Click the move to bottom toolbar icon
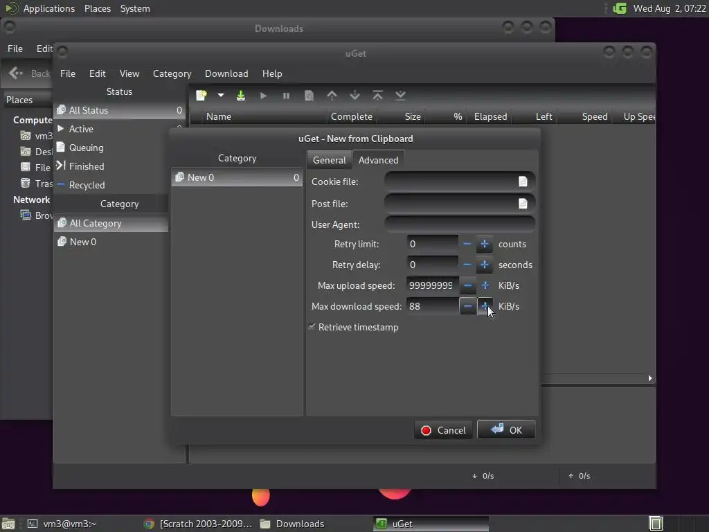 click(x=401, y=96)
